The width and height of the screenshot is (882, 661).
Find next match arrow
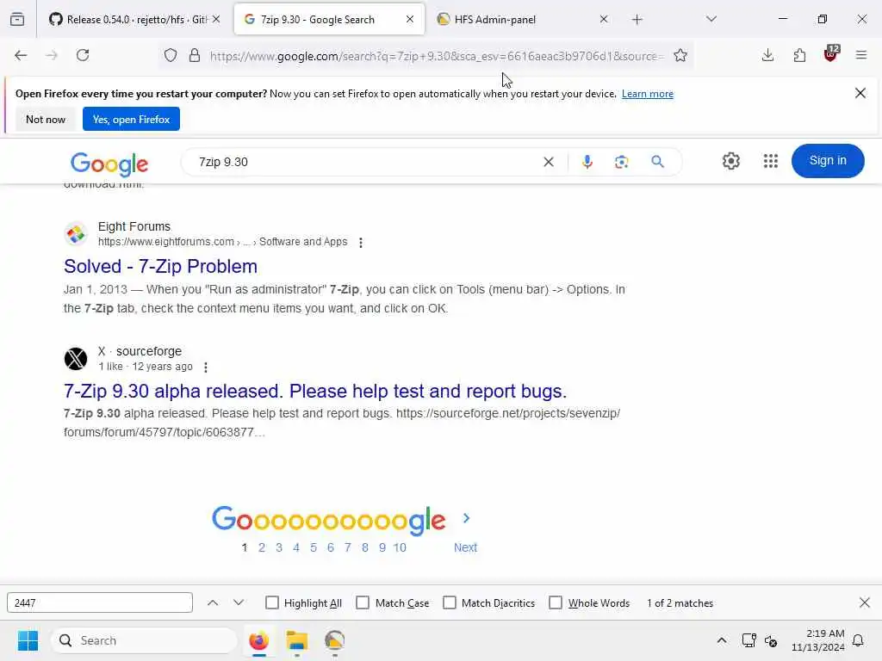[x=239, y=603]
